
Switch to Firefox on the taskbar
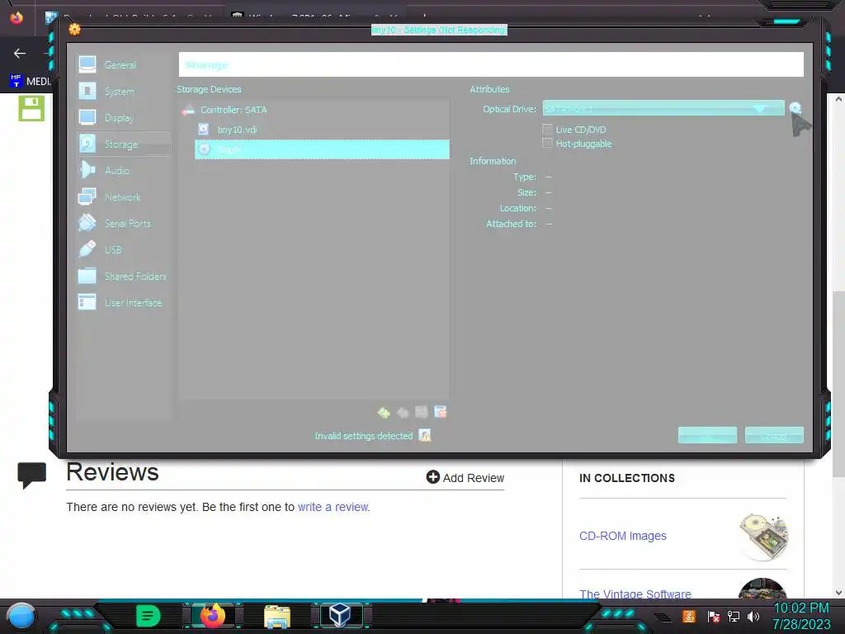tap(213, 616)
